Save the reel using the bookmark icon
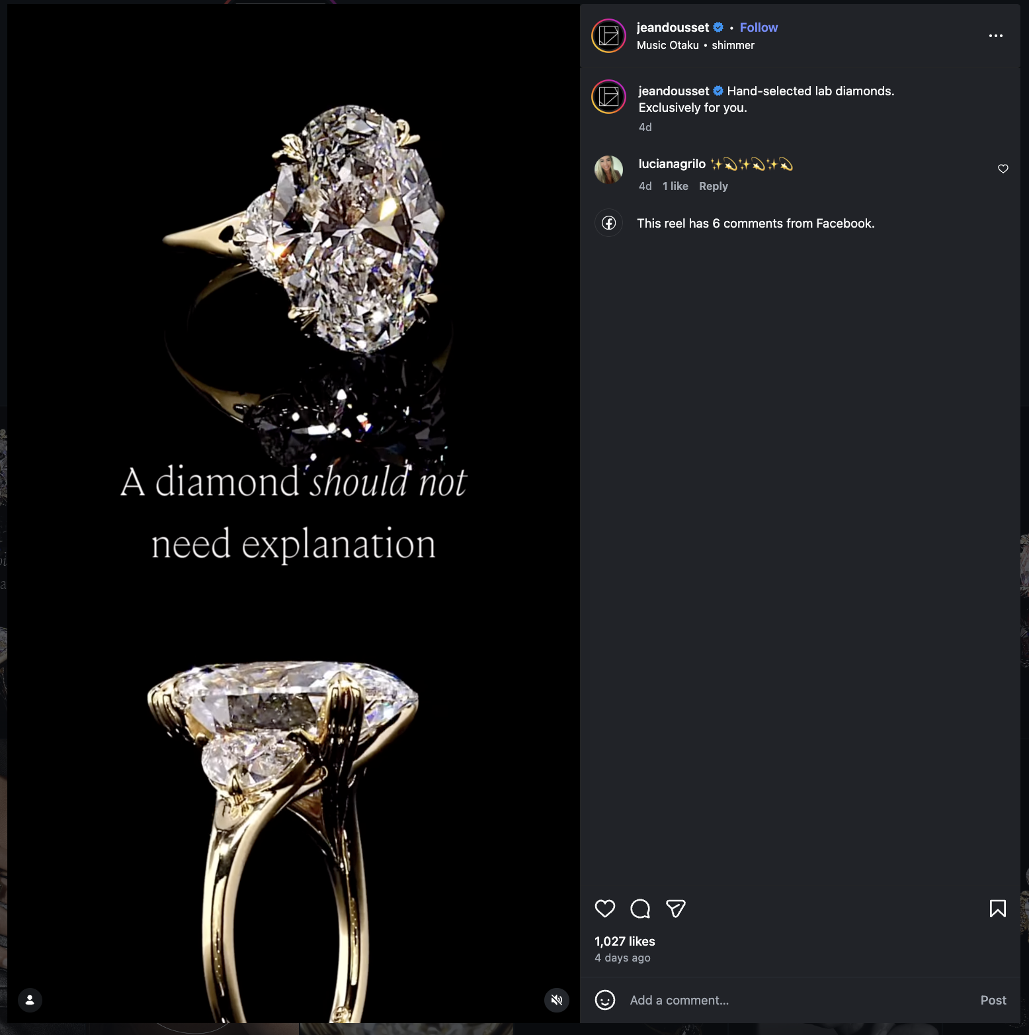The image size is (1029, 1035). 998,909
